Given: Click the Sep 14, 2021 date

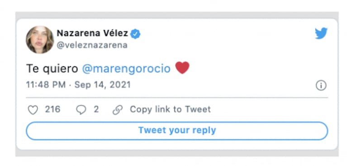Looking at the screenshot, I should click(x=102, y=85).
